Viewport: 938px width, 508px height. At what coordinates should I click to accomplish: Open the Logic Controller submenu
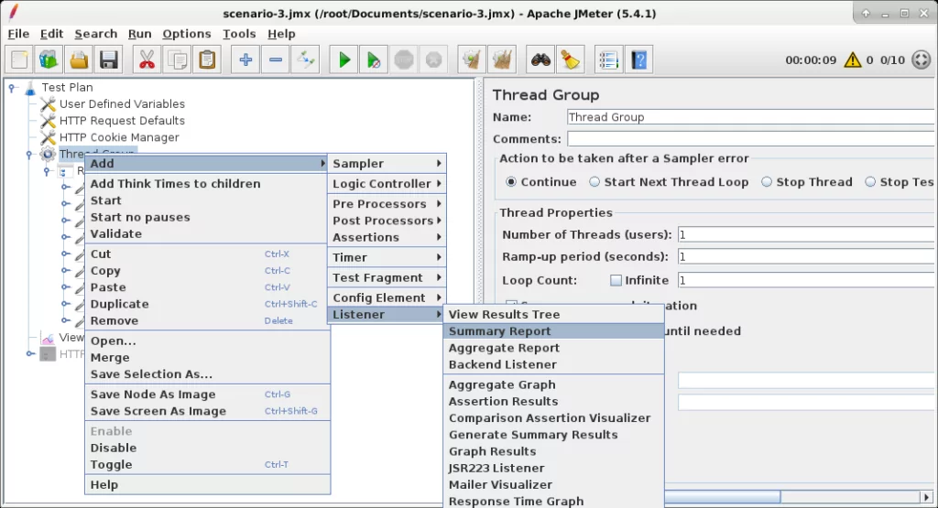387,184
